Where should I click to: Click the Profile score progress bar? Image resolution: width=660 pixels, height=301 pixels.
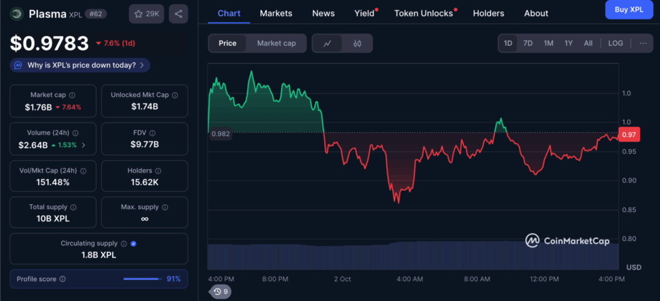[x=142, y=279]
